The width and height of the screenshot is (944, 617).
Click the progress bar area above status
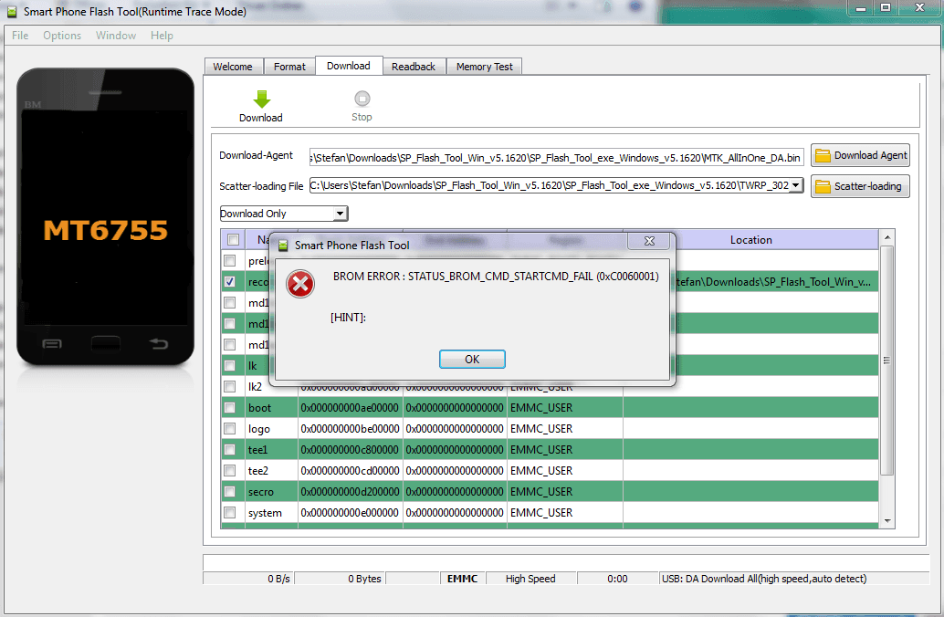[x=566, y=563]
